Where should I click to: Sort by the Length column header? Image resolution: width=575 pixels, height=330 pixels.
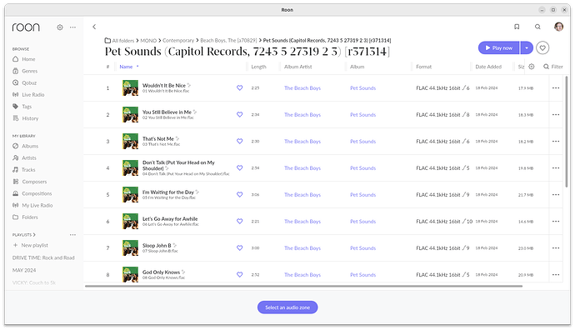point(258,67)
